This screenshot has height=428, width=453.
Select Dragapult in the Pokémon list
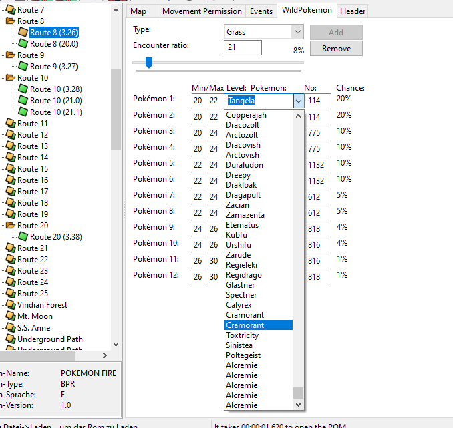coord(244,195)
